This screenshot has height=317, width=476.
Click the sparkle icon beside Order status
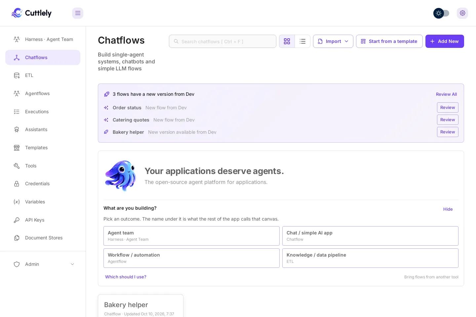106,108
